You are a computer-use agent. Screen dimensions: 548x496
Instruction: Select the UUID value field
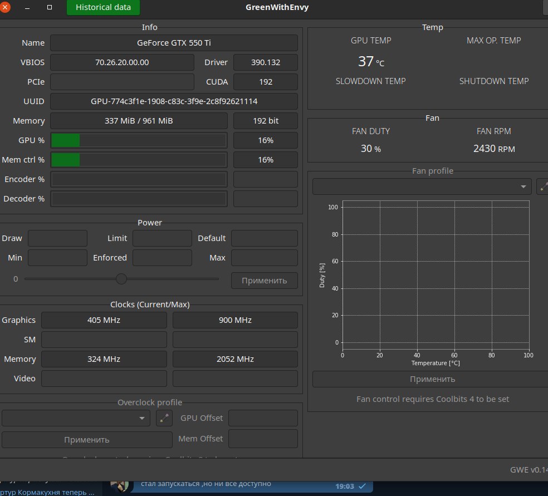(x=174, y=101)
